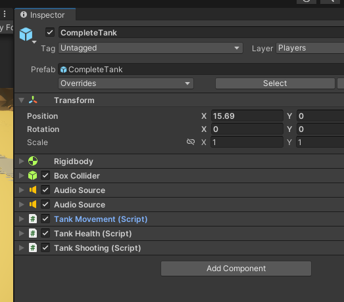The image size is (344, 302).
Task: Open the prefab Overrides dropdown
Action: click(x=126, y=83)
